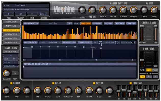Click the Reverb Mix knob
The height and width of the screenshot is (101, 161).
pyautogui.click(x=110, y=91)
